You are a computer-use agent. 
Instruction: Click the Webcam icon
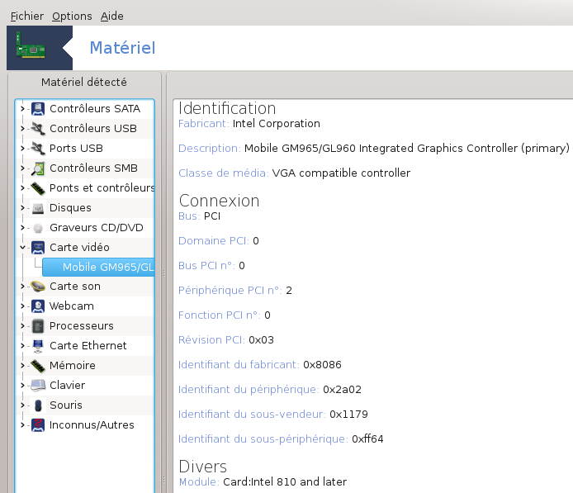(38, 306)
